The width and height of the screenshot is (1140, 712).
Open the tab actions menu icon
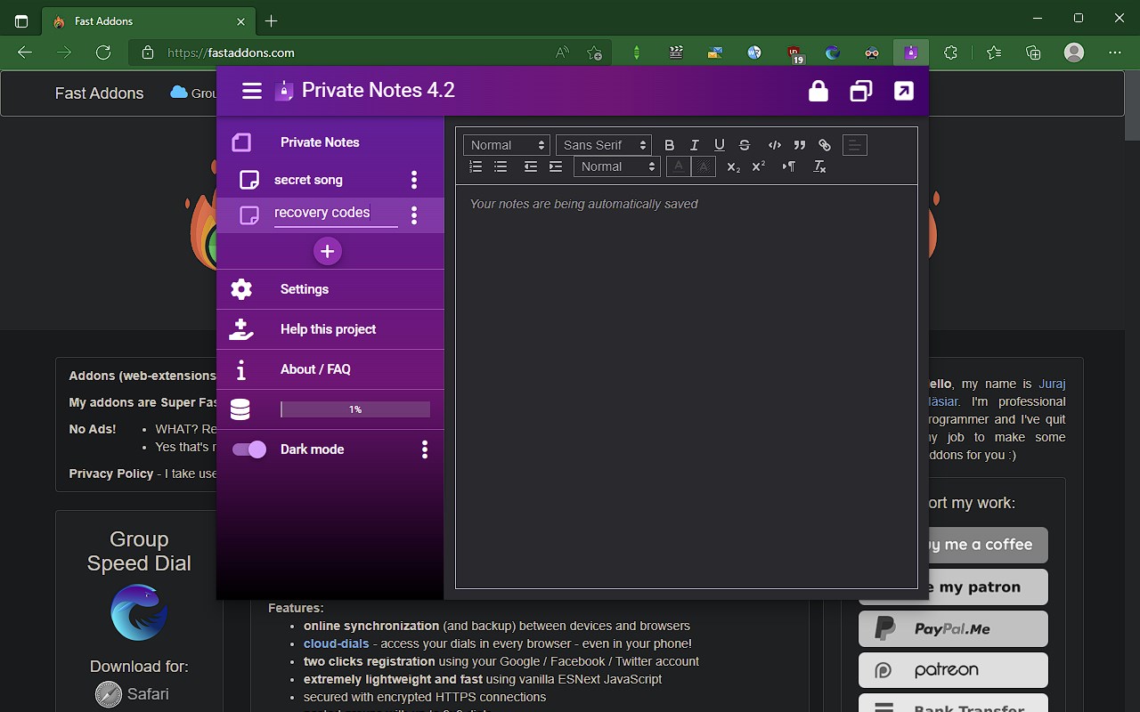(21, 21)
